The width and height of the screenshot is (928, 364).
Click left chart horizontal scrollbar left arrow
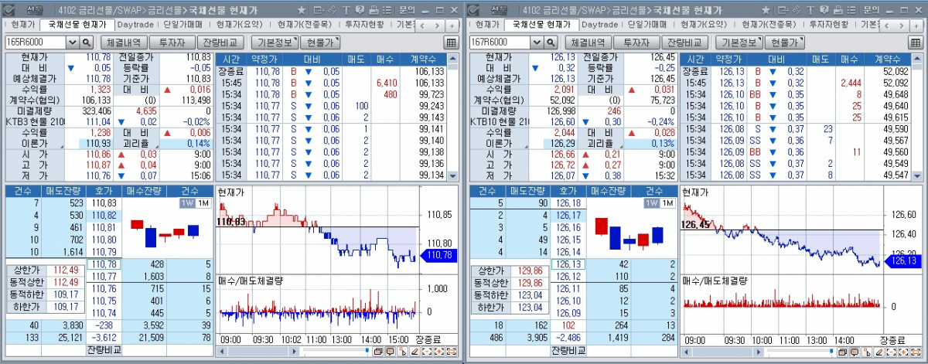pyautogui.click(x=222, y=351)
